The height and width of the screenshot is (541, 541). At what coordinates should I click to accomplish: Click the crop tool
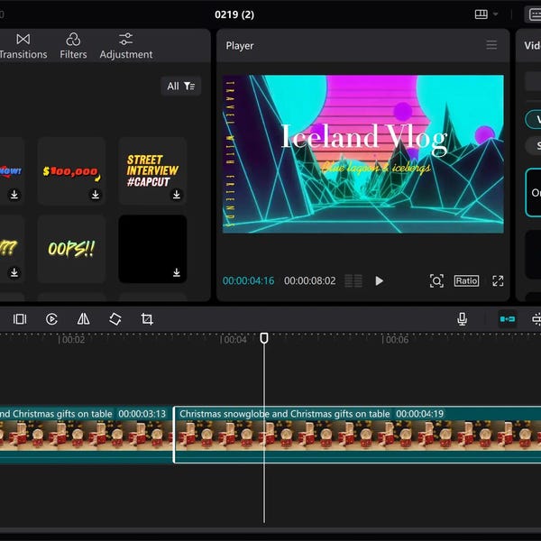coord(147,319)
